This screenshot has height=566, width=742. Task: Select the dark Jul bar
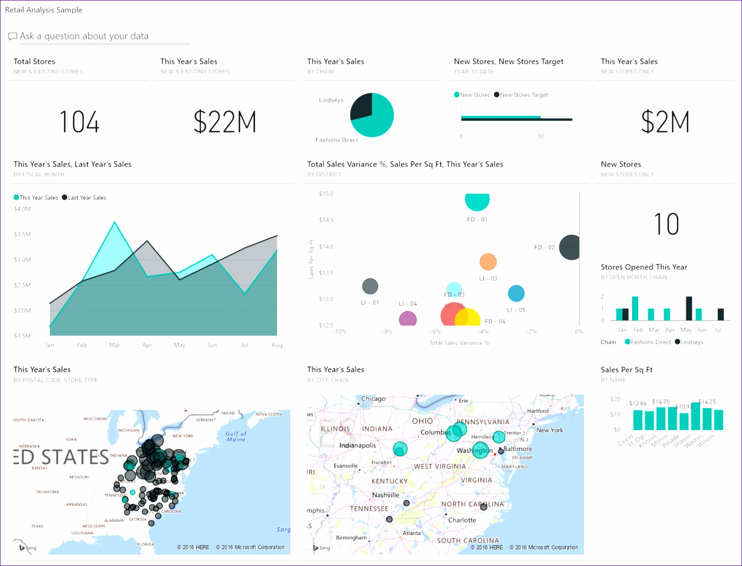coord(721,314)
